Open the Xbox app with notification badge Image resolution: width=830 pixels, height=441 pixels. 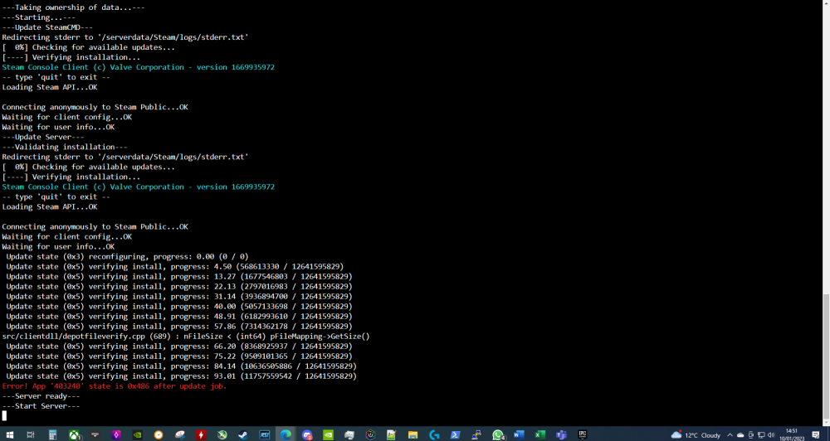click(x=75, y=434)
